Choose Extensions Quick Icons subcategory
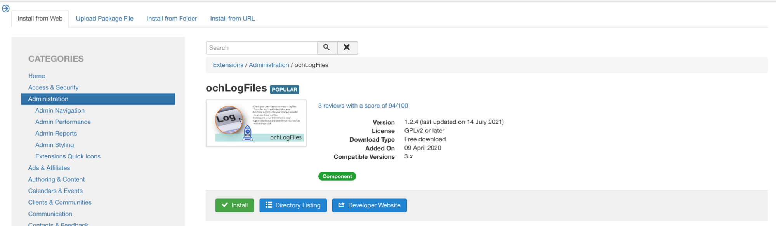 68,156
